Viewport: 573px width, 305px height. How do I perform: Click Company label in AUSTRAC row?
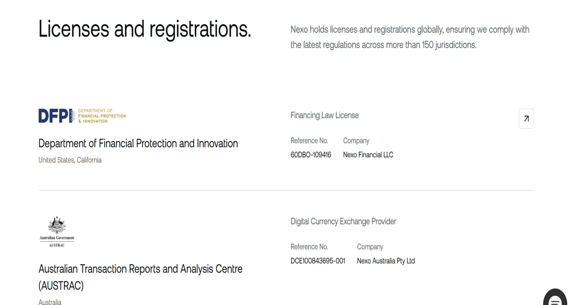point(370,247)
